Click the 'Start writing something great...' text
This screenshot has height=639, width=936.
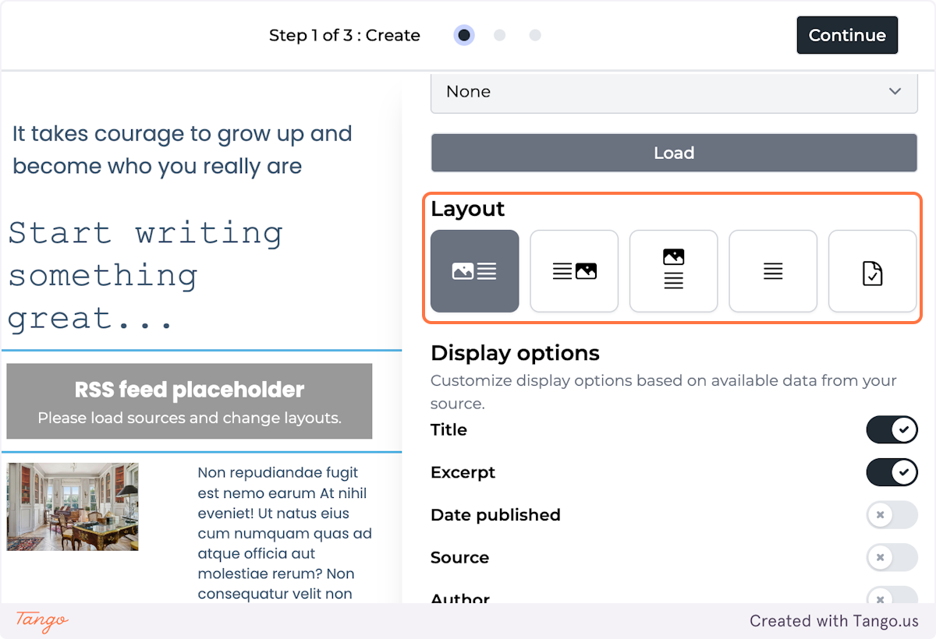coord(146,276)
